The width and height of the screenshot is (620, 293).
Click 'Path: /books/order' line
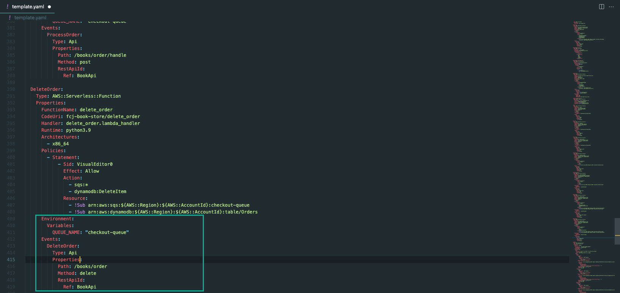tap(83, 267)
